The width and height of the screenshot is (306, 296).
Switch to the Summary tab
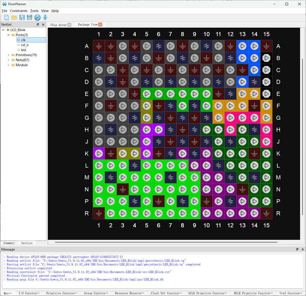9,243
